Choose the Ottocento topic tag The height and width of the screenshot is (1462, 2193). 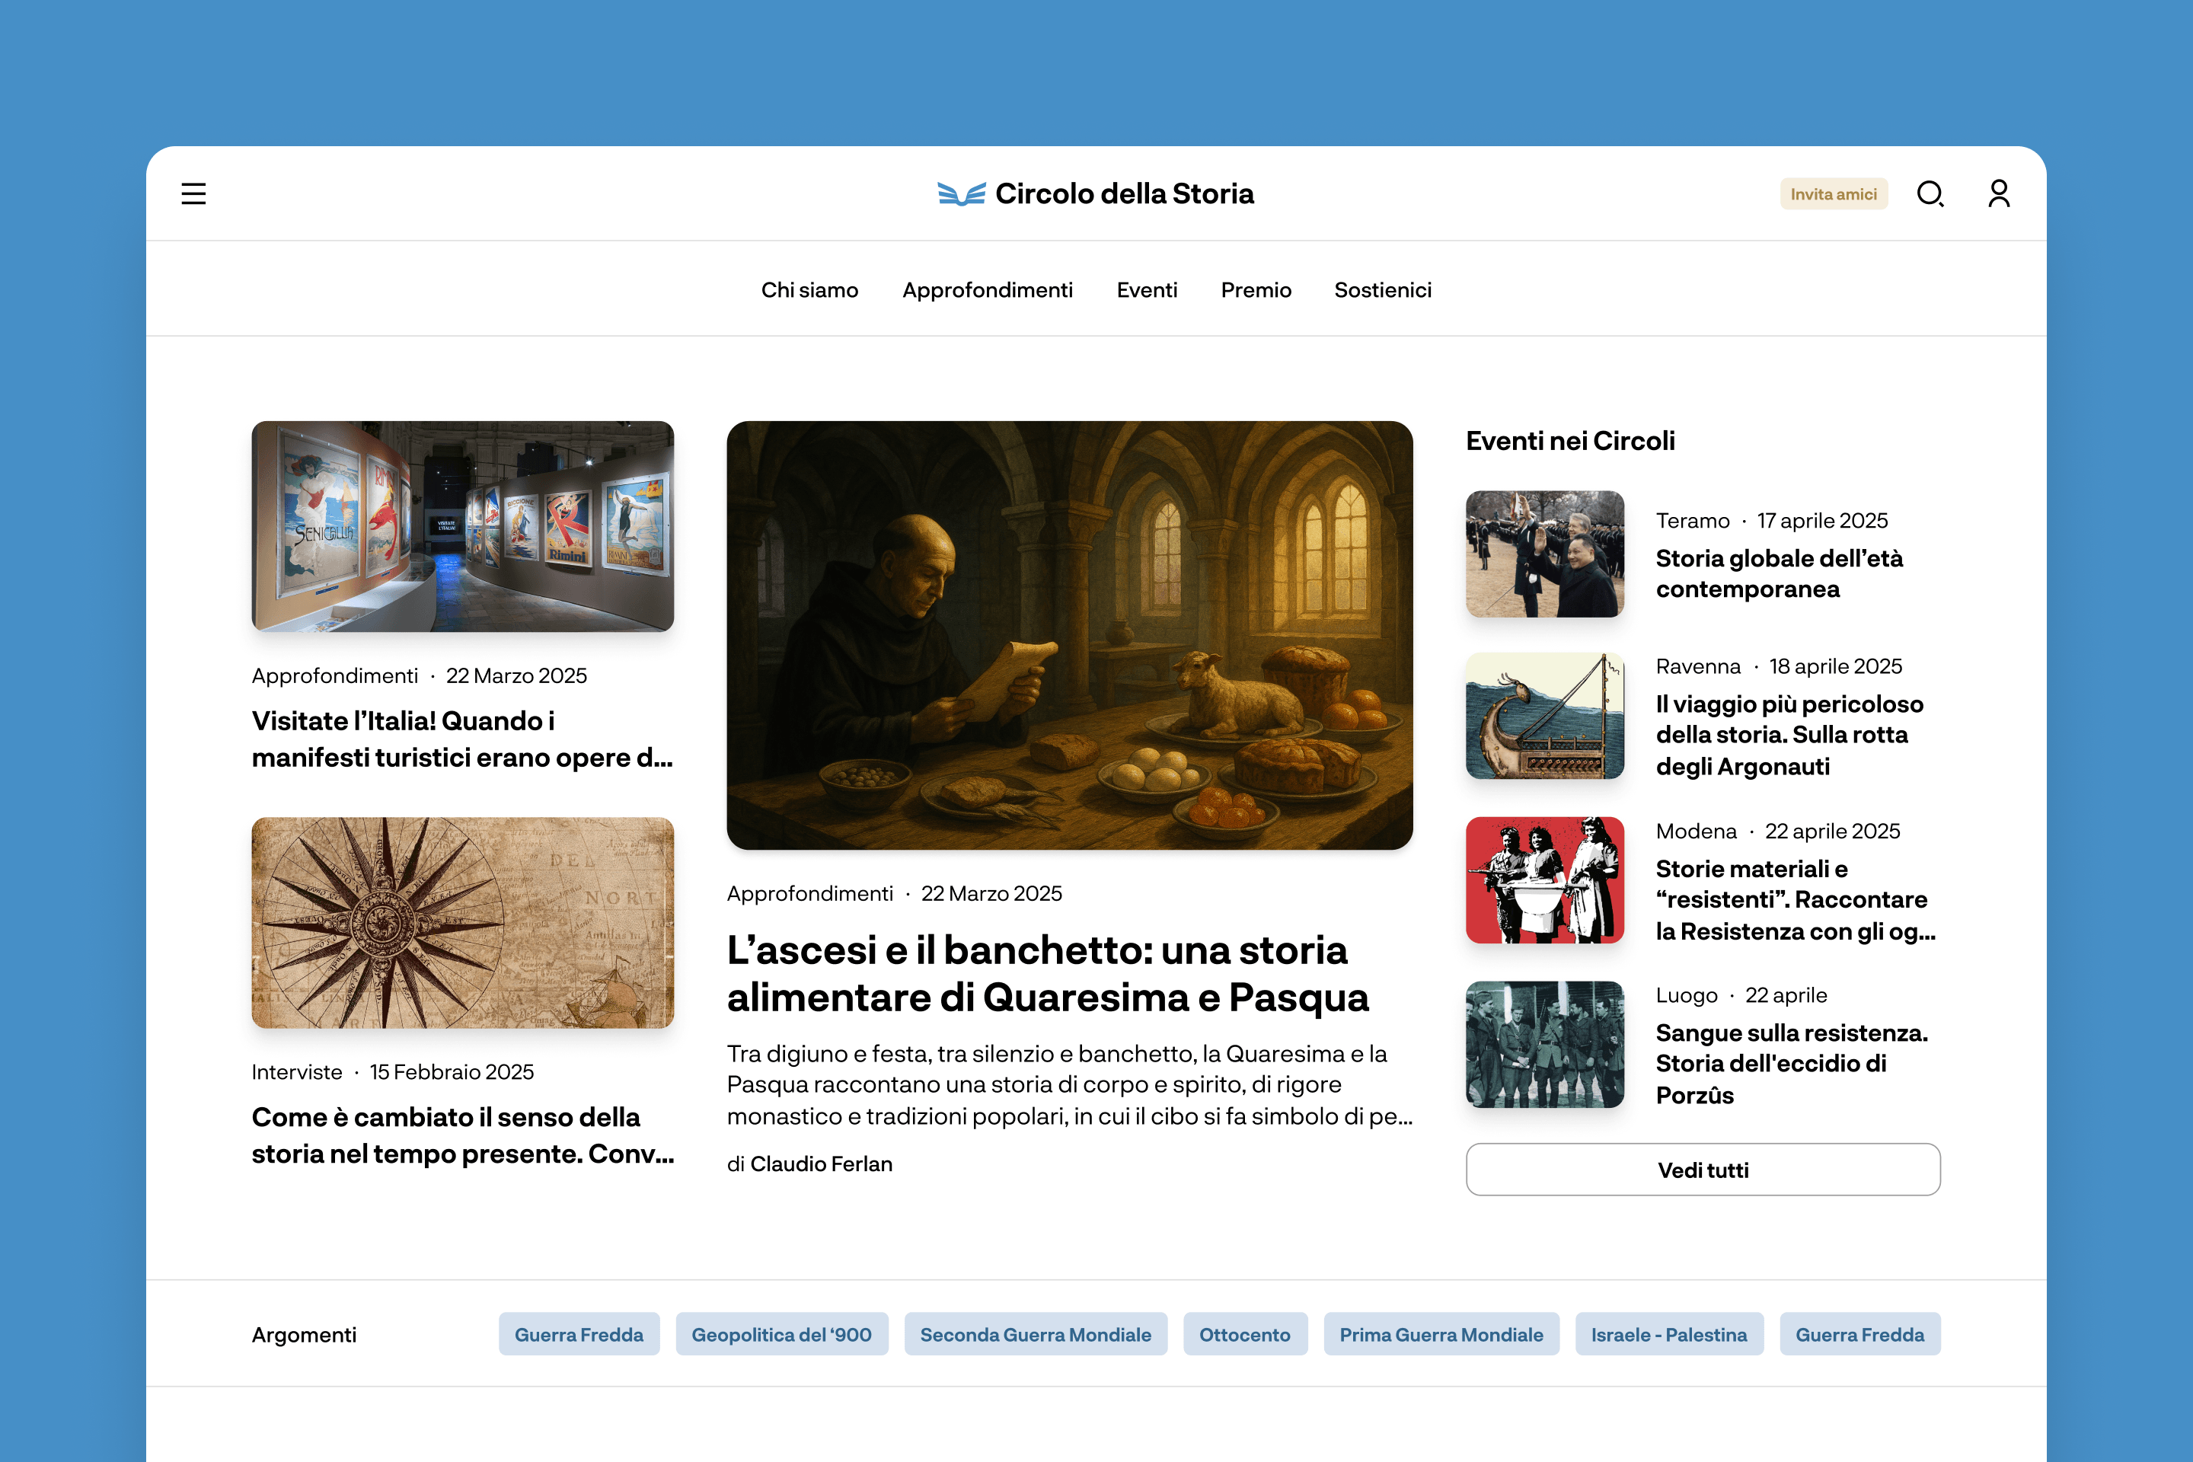tap(1243, 1334)
